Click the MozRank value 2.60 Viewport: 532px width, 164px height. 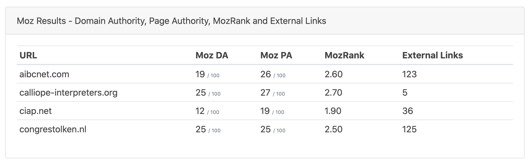point(333,74)
